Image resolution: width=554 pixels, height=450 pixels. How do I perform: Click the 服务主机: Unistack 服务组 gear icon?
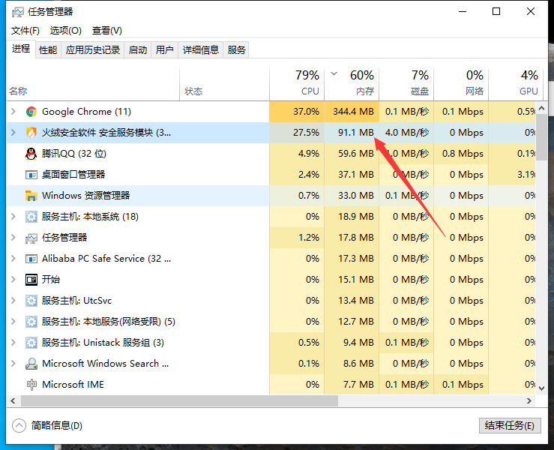click(x=31, y=343)
